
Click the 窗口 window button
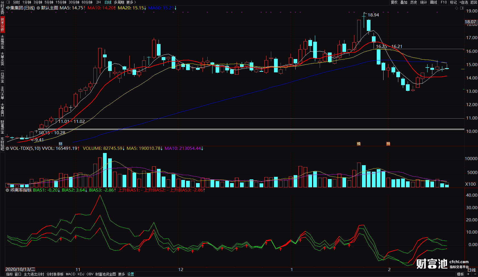click(x=18, y=274)
